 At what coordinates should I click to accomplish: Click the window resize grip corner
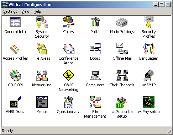point(169,131)
